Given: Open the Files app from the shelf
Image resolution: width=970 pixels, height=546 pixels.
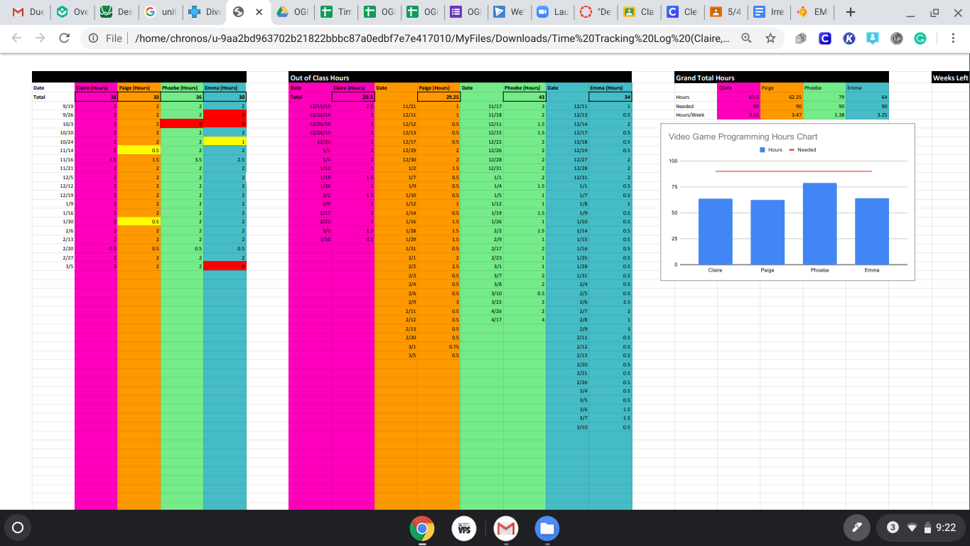Looking at the screenshot, I should (546, 528).
